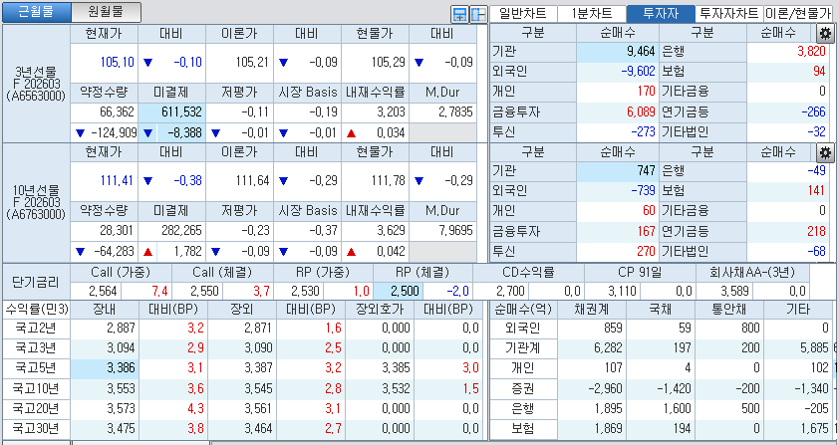Click the 통안채 column header
This screenshot has height=445, width=839.
point(729,310)
